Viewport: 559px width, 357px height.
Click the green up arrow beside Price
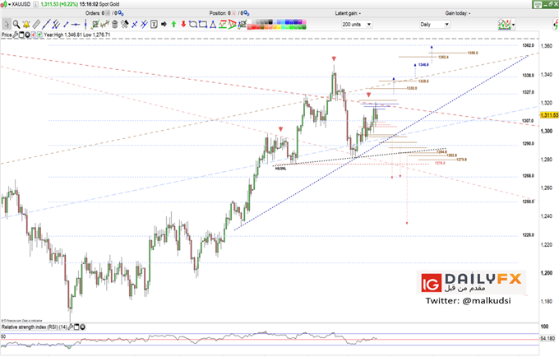(39, 35)
